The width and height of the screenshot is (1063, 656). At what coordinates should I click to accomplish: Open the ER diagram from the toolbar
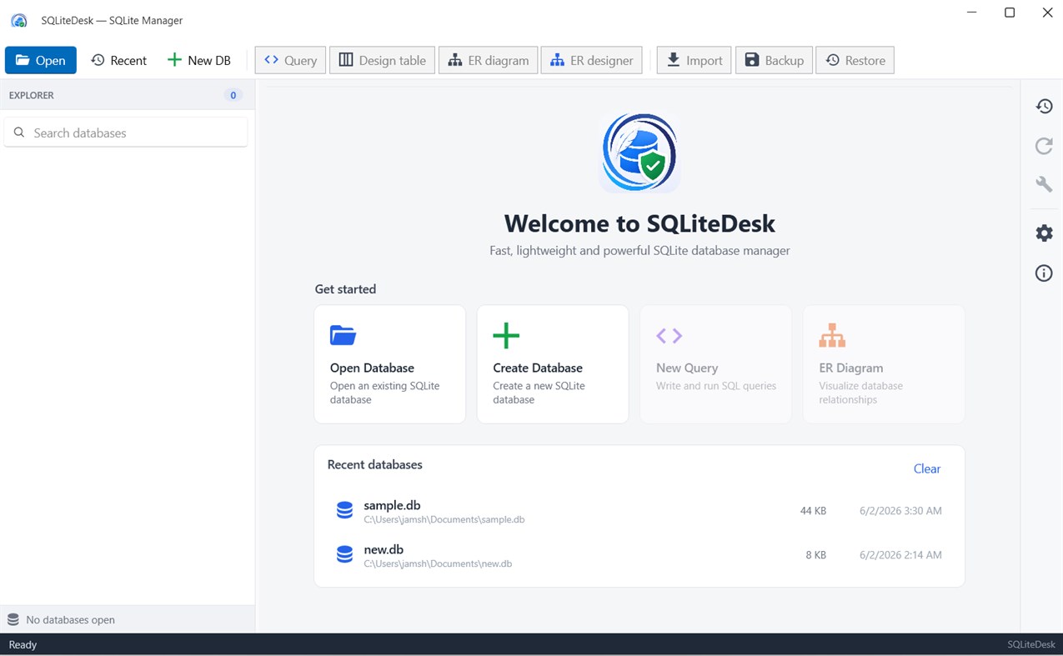click(x=489, y=60)
